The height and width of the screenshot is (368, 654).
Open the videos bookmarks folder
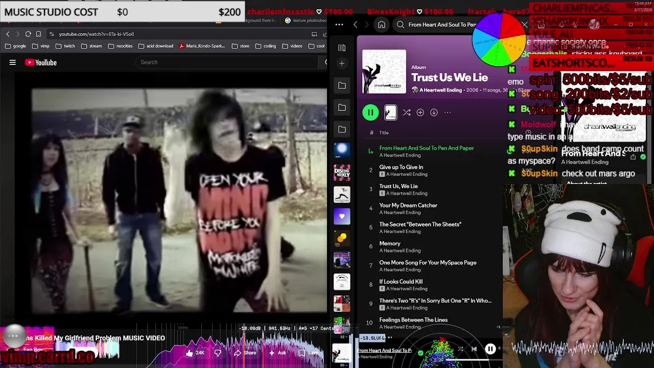click(292, 46)
